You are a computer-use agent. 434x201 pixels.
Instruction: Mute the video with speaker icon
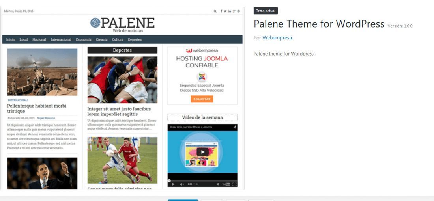coord(182,184)
